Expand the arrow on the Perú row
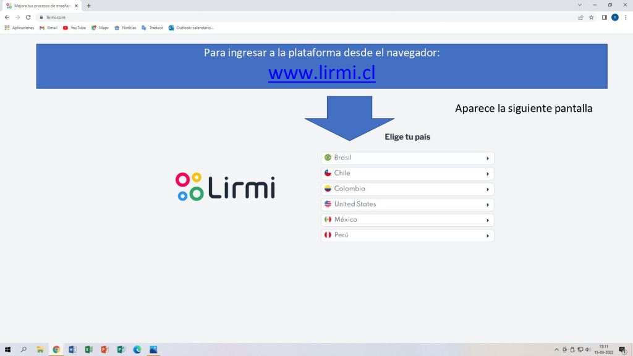 [487, 235]
